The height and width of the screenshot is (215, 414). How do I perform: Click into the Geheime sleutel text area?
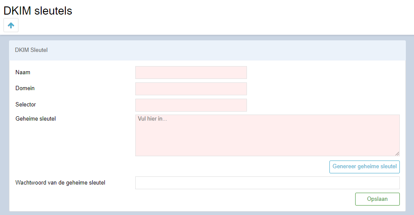pos(267,135)
